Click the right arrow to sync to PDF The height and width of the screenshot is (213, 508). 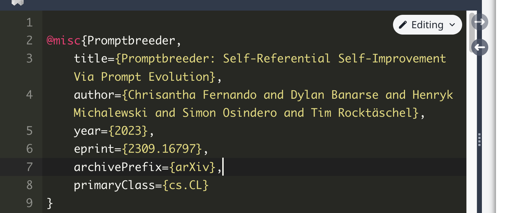pyautogui.click(x=479, y=22)
